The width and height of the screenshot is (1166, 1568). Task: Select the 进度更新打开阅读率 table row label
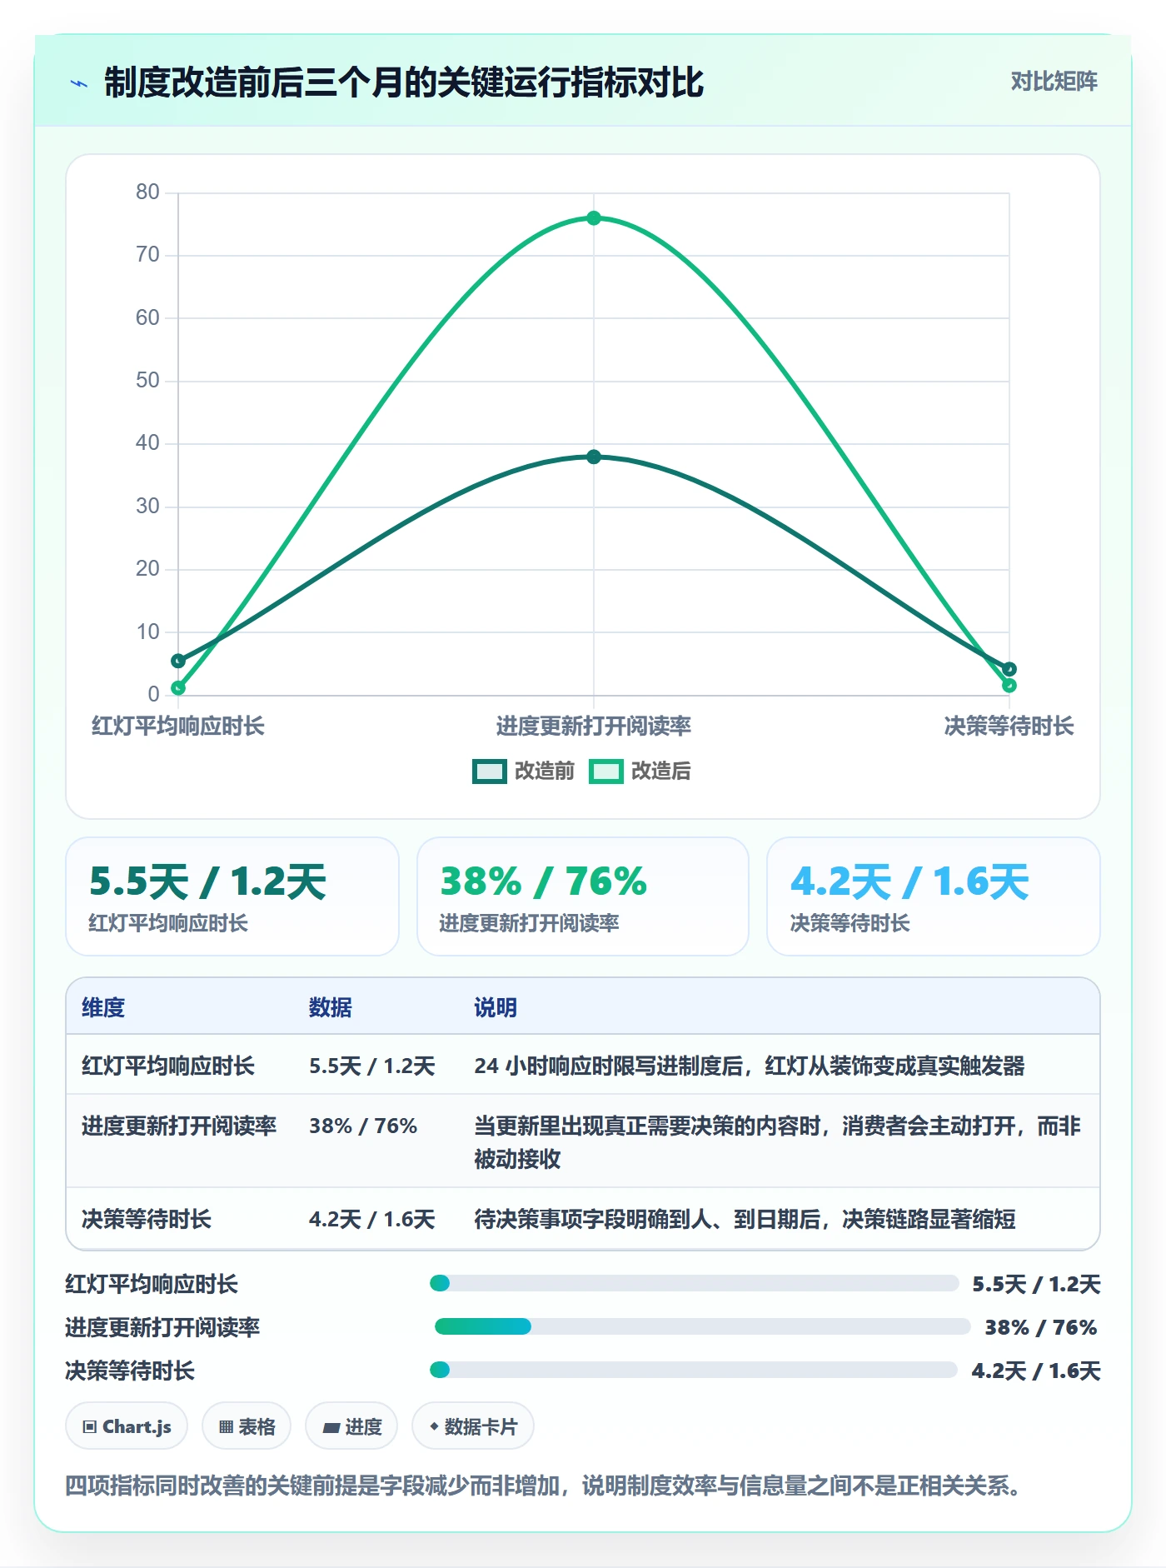[179, 1126]
